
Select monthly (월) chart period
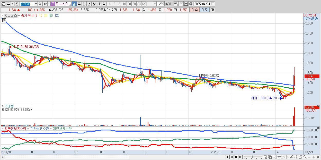click(84, 4)
